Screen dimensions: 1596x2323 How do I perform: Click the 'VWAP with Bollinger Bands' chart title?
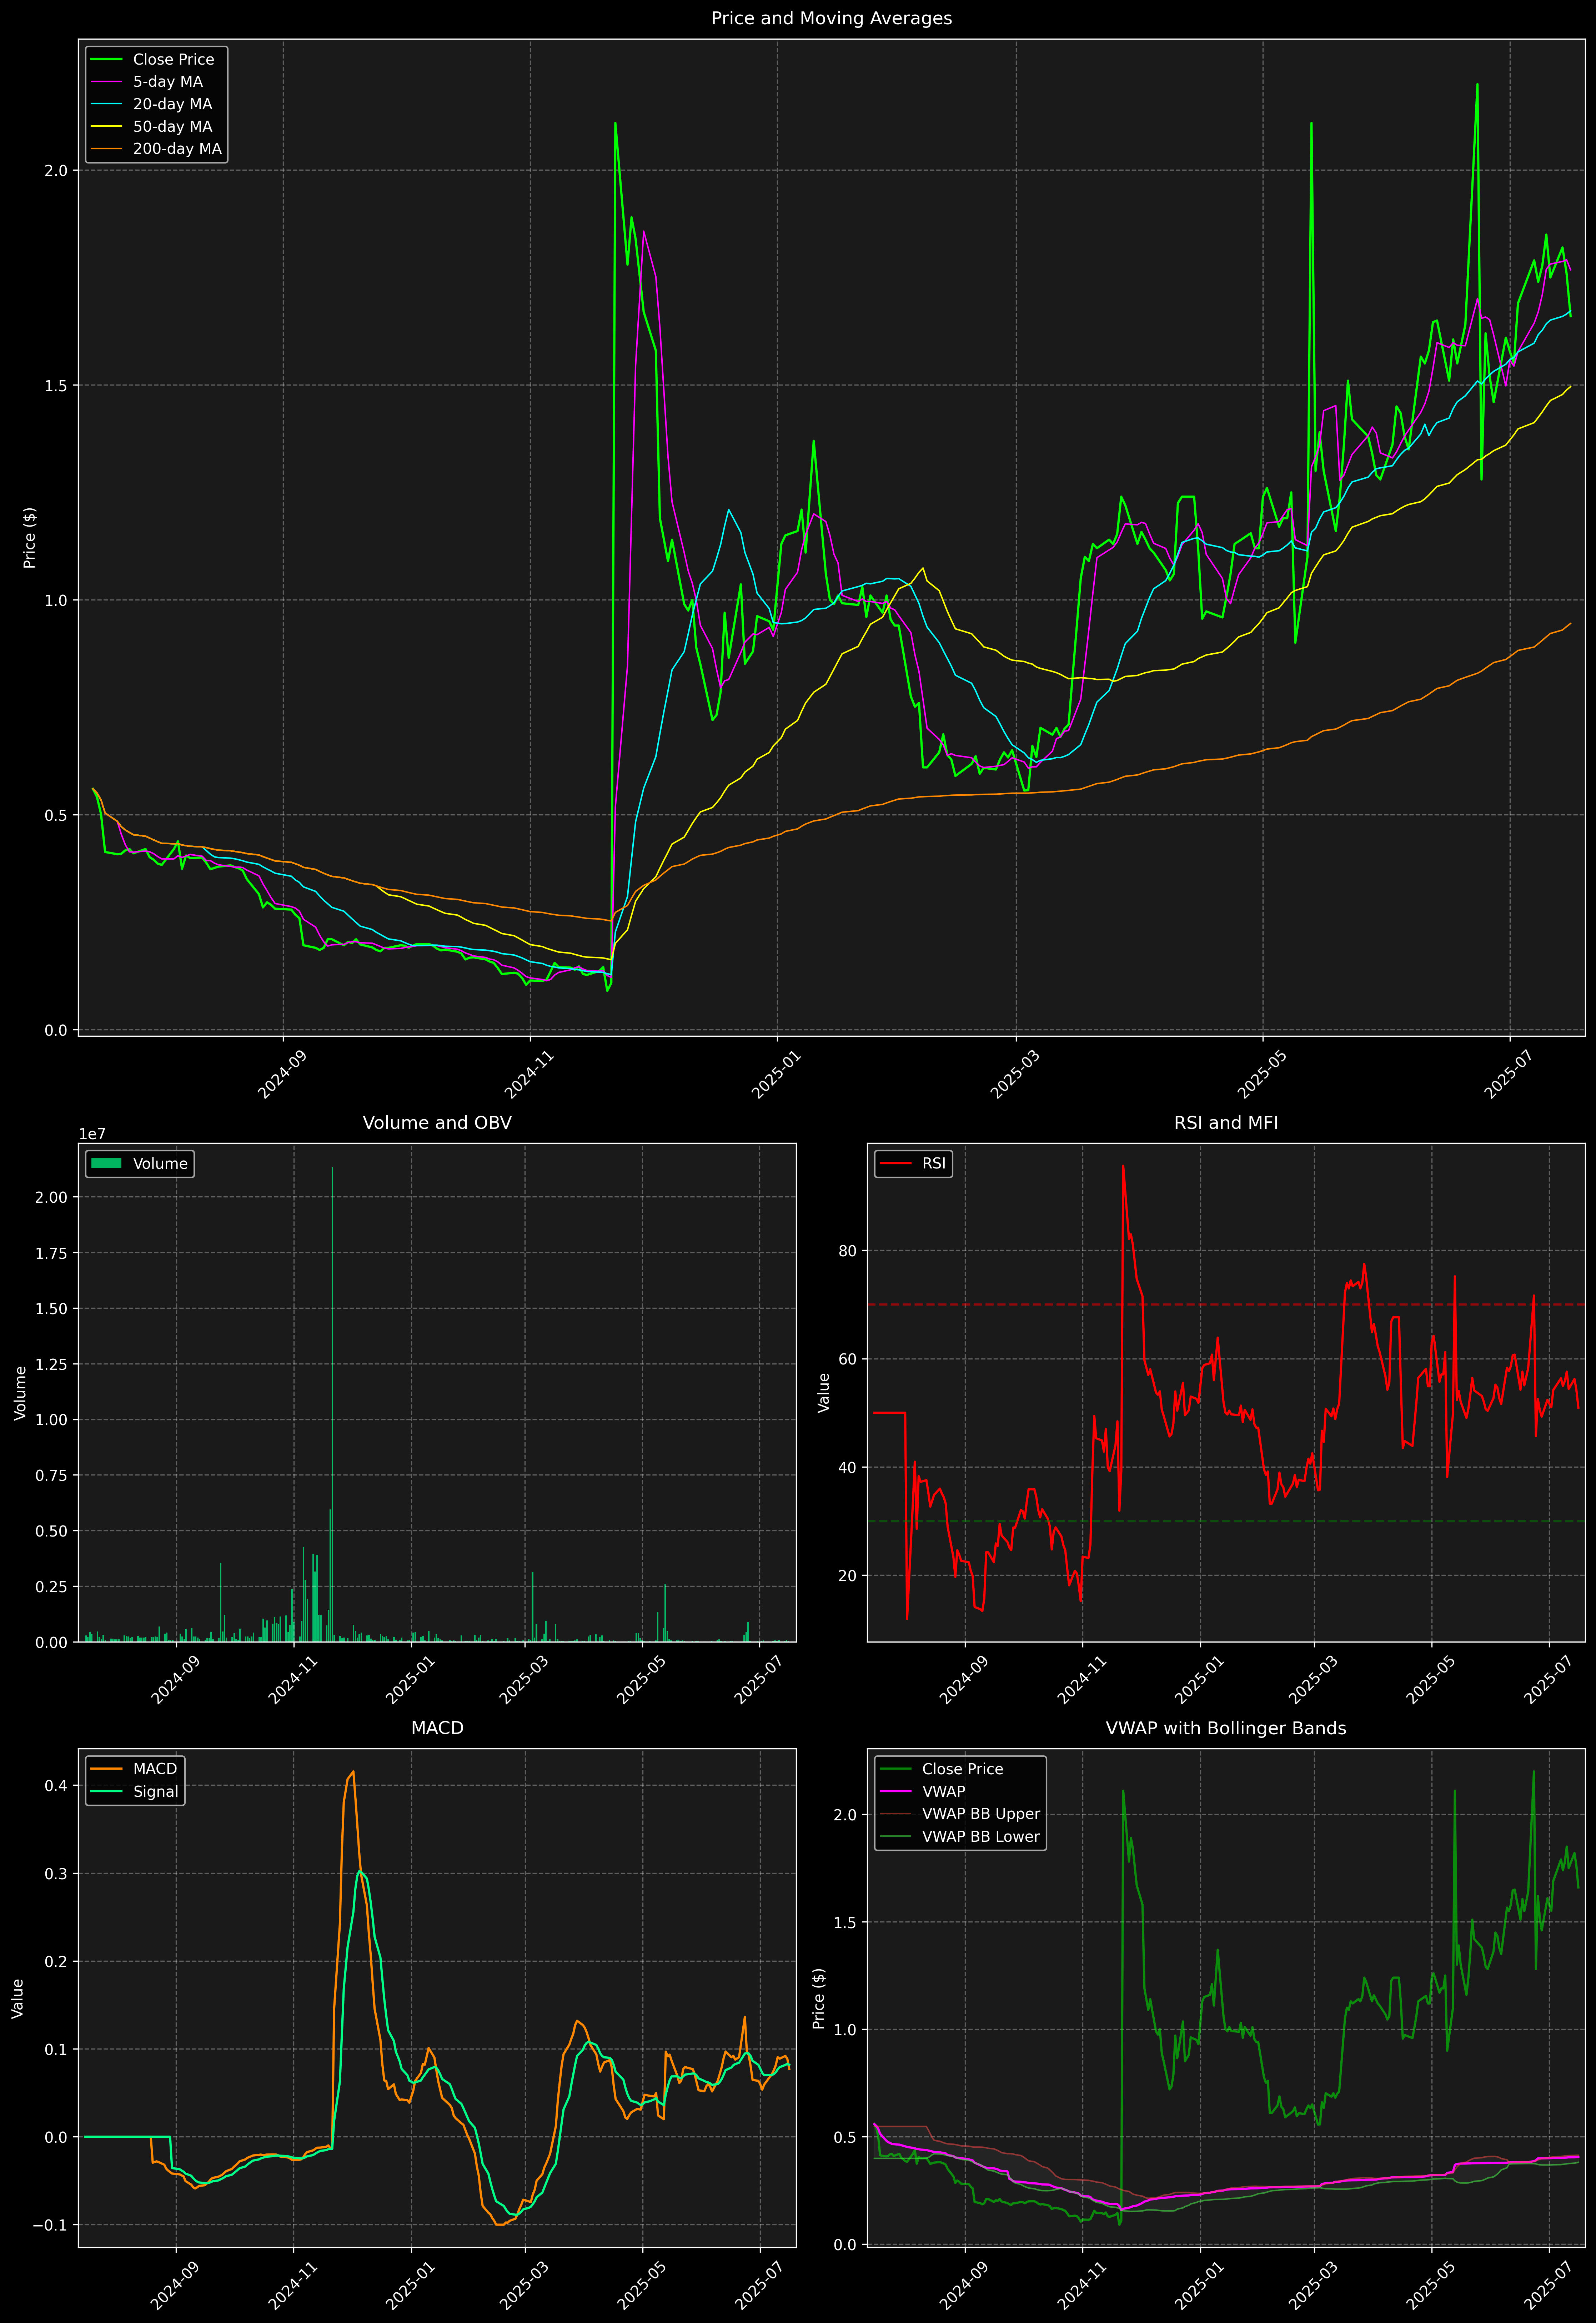pos(1226,1728)
